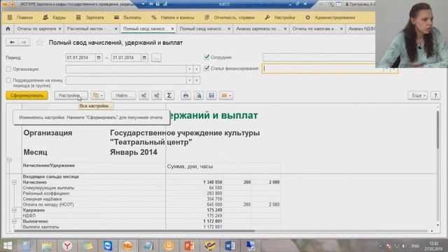Open the Зарплата menu section
Screen dimensions: 448x252
(x=90, y=17)
